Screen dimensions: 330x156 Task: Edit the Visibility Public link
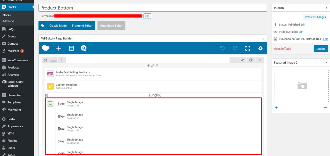[x=301, y=32]
